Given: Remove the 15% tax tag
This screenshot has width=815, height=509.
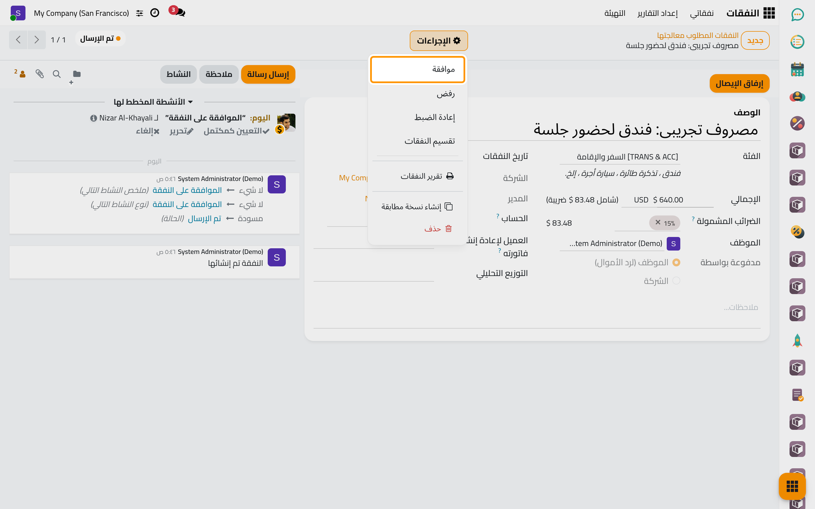Looking at the screenshot, I should click(658, 222).
